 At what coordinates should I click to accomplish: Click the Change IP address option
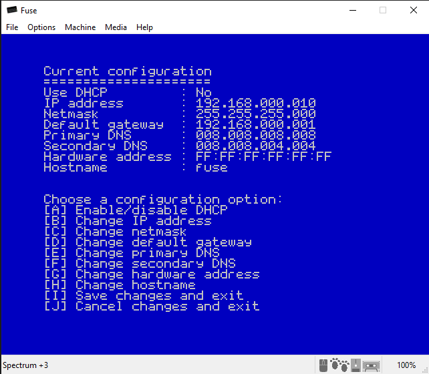point(127,221)
